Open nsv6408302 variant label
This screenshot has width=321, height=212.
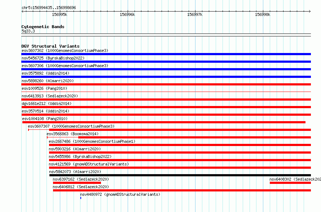(x=295, y=179)
